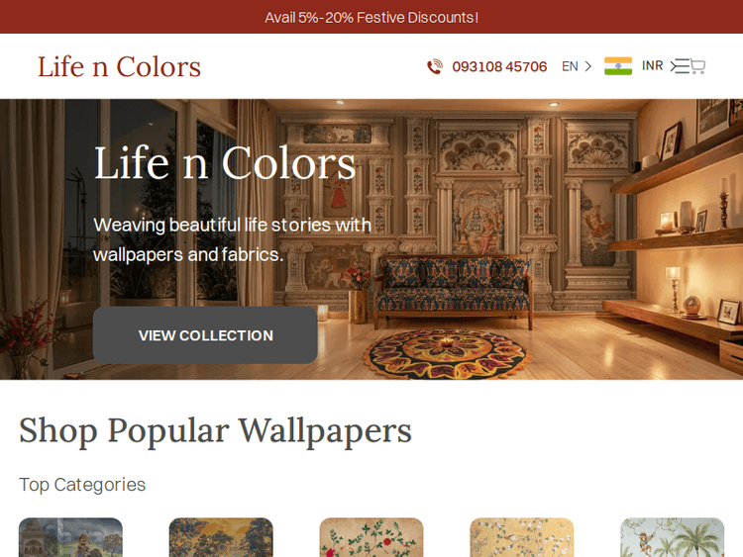Click the Shop Popular Wallpapers heading
Screen dimensions: 743x557
tap(215, 430)
